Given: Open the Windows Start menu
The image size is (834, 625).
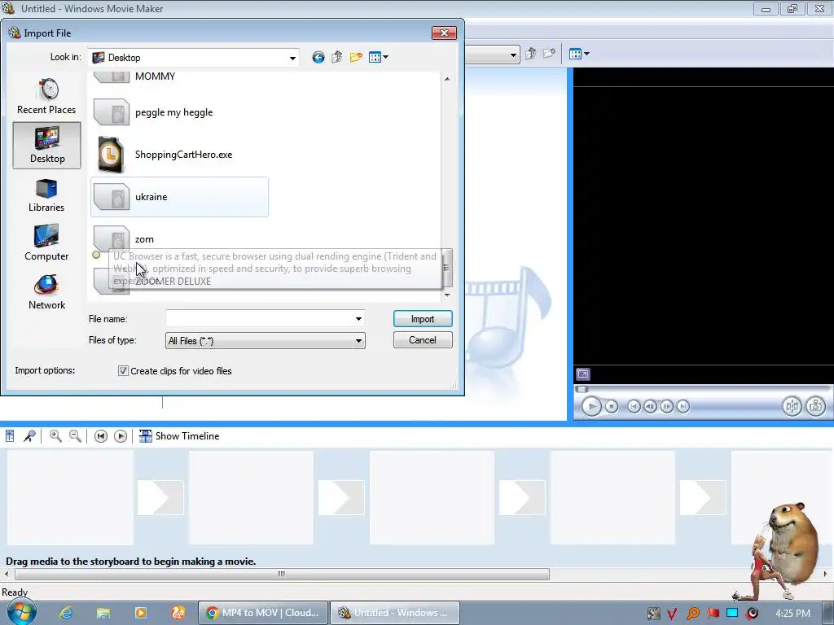Looking at the screenshot, I should pos(21,613).
